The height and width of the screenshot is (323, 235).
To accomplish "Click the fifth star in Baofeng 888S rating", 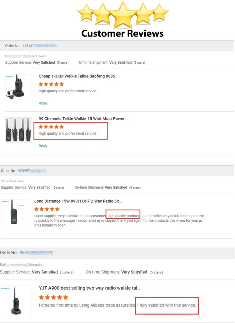I will (61, 84).
